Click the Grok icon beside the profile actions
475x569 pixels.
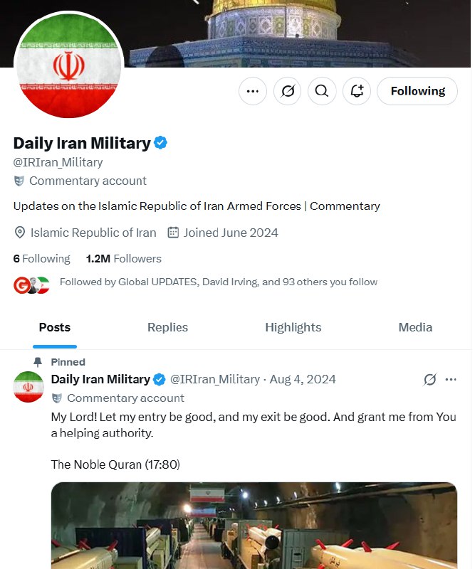287,91
